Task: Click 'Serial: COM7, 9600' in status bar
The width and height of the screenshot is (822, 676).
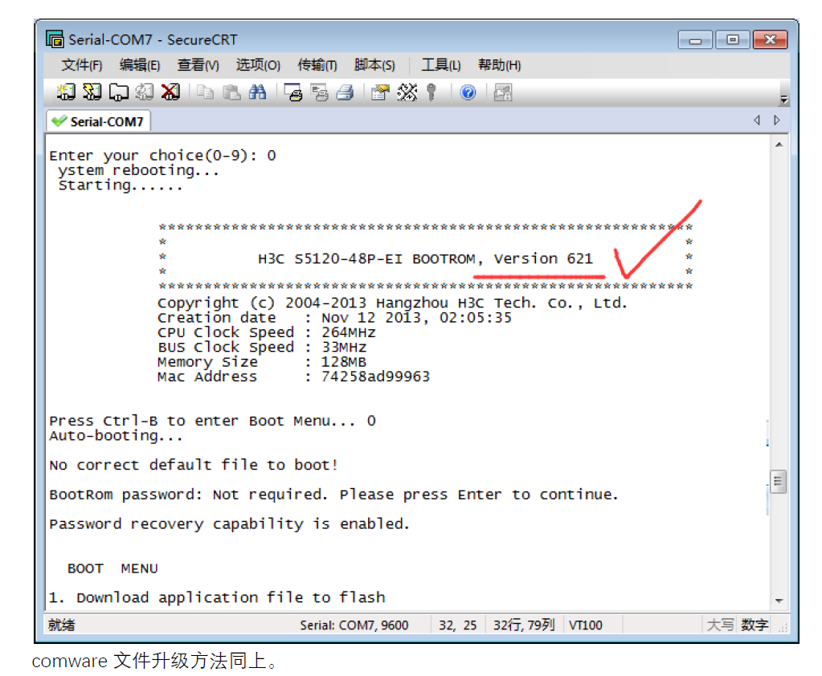Action: point(354,625)
